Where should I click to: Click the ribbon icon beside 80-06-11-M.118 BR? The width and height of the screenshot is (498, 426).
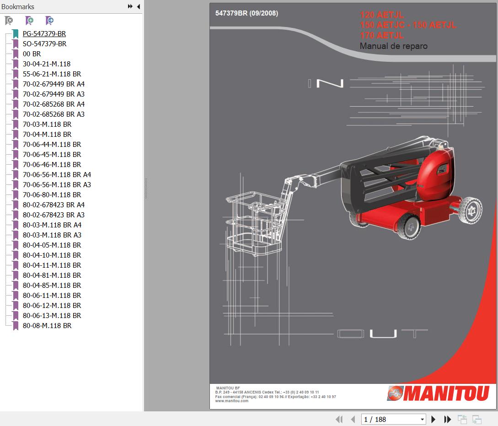click(x=16, y=296)
